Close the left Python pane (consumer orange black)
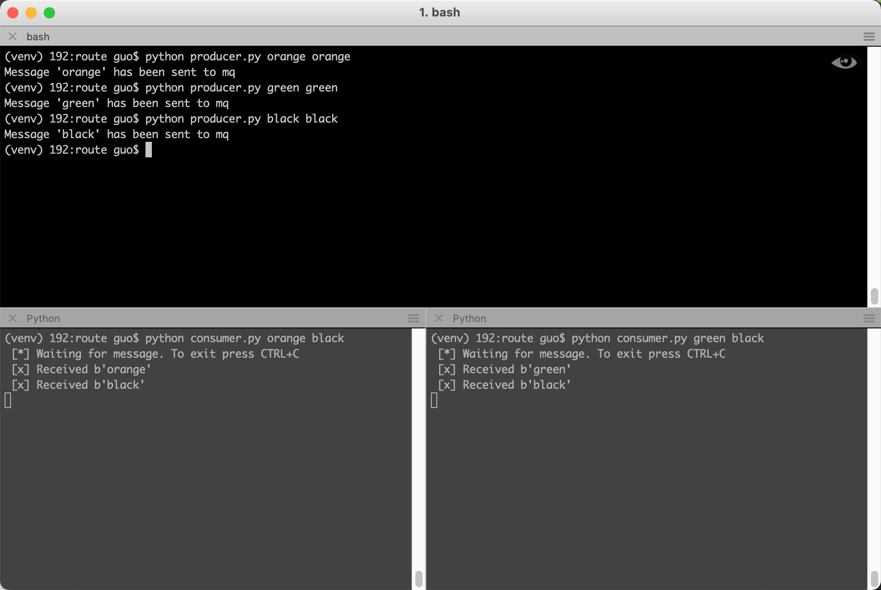 tap(13, 318)
